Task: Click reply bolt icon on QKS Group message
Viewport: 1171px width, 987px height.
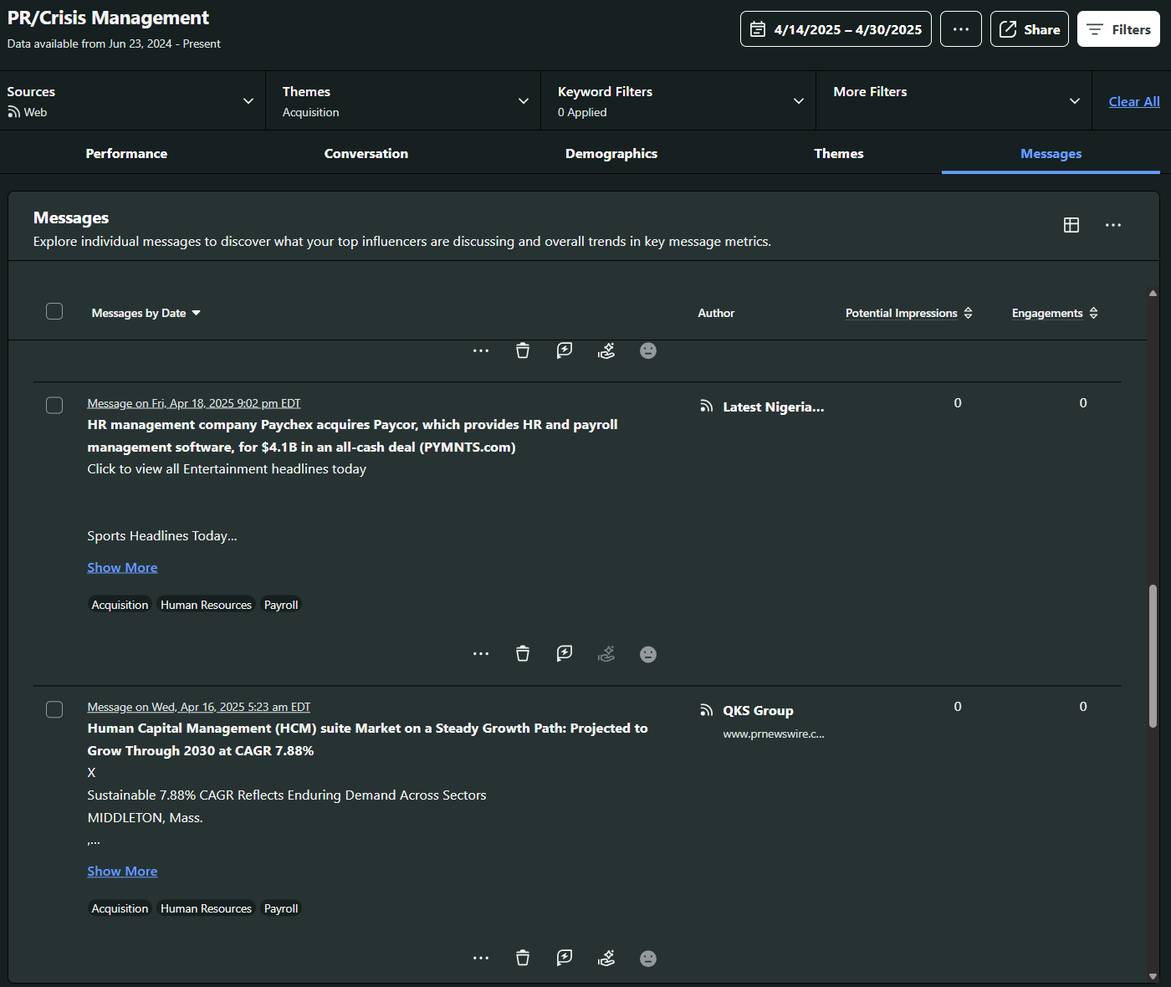Action: coord(565,958)
